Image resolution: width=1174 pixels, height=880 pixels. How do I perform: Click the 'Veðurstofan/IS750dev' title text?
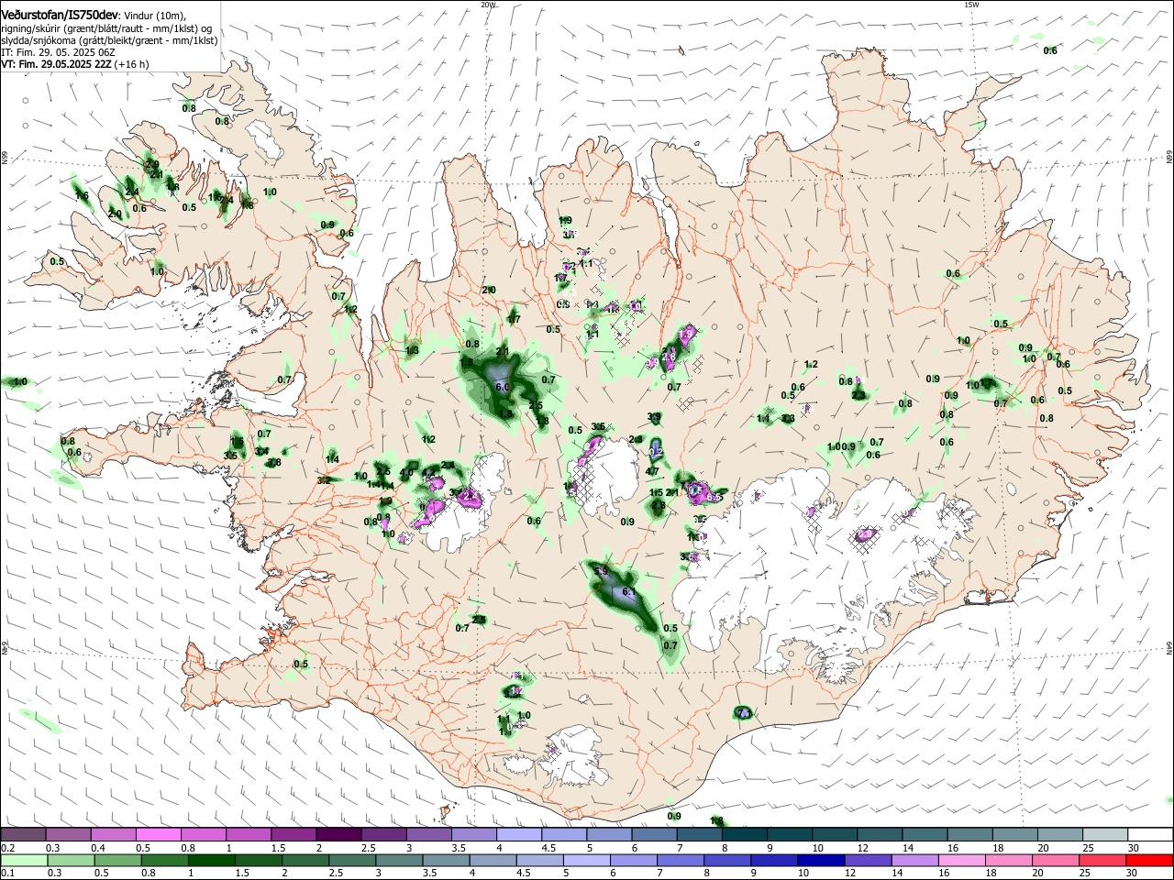point(60,16)
